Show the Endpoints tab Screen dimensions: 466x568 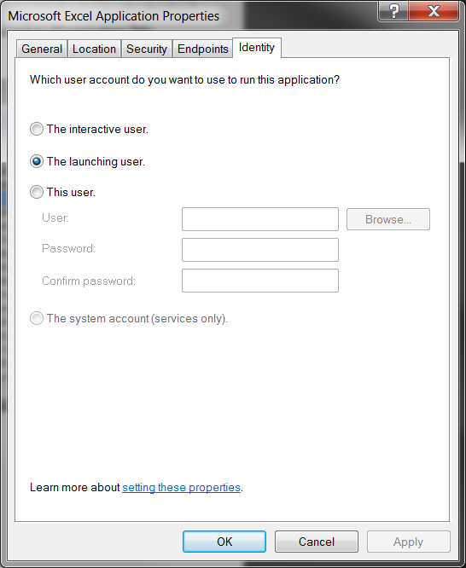[x=203, y=49]
